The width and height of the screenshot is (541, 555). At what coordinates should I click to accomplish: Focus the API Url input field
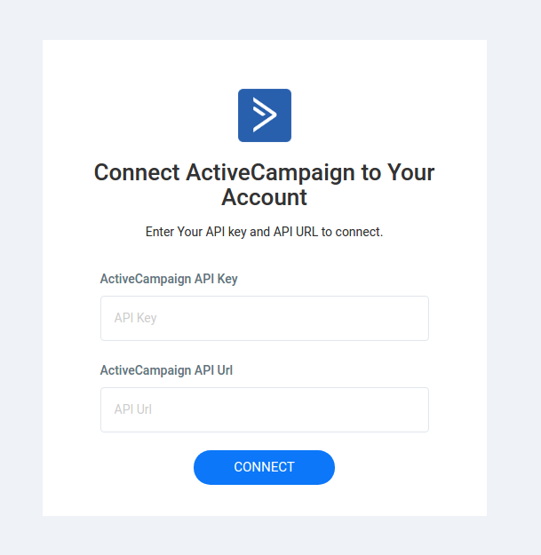[x=265, y=409]
